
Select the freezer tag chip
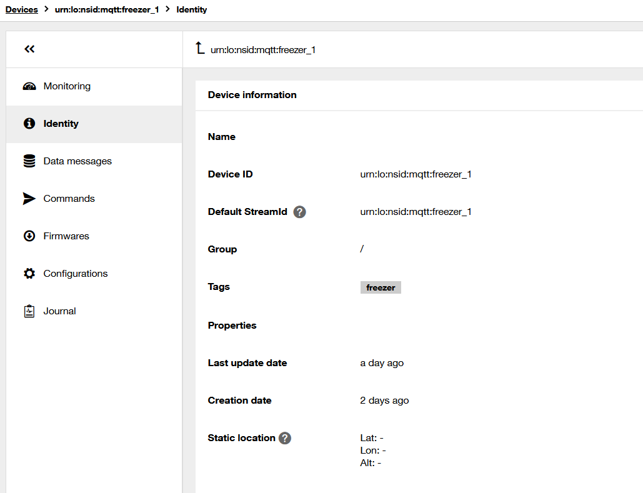click(x=380, y=287)
